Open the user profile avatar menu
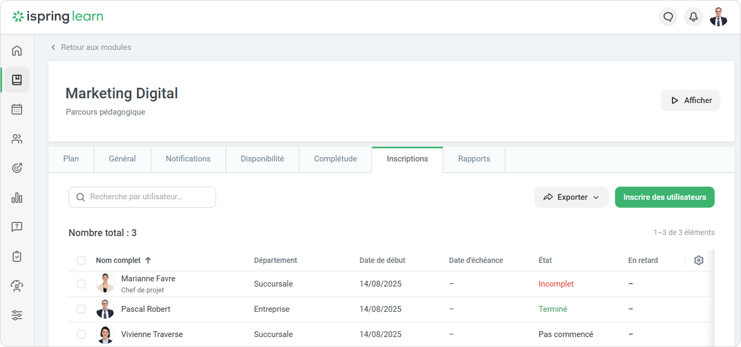This screenshot has height=347, width=741. click(x=718, y=17)
